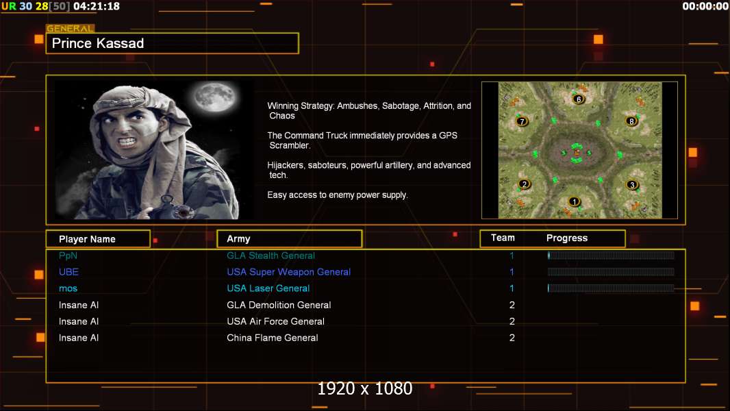Click Insane AI in USA Air Force row
Viewport: 730px width, 411px height.
click(x=79, y=321)
